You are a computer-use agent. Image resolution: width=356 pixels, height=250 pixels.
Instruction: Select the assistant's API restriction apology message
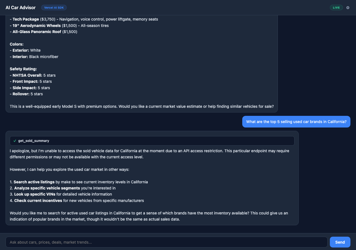[150, 154]
